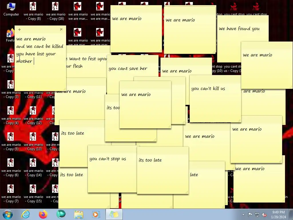Select the 'we are mario - Copy (3)' desktop file
This screenshot has width=293, height=220.
click(11, 89)
